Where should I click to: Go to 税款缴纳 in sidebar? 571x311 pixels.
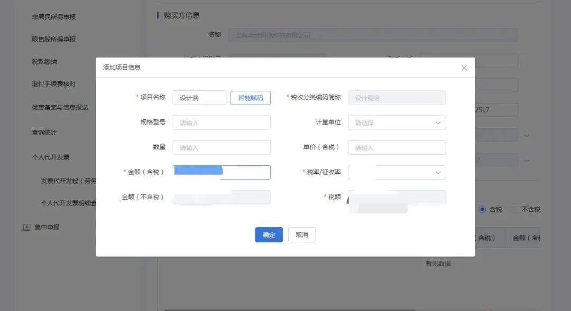[x=44, y=62]
